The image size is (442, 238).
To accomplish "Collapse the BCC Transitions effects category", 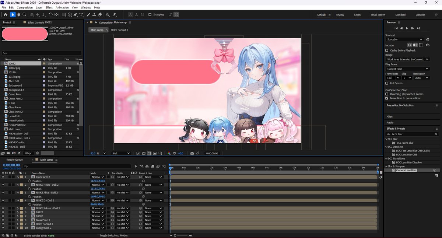I will coord(386,158).
